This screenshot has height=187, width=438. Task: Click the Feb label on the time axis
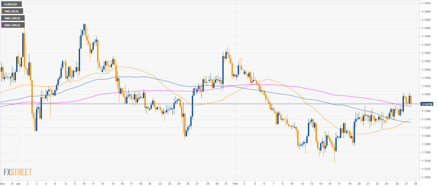(x=235, y=184)
